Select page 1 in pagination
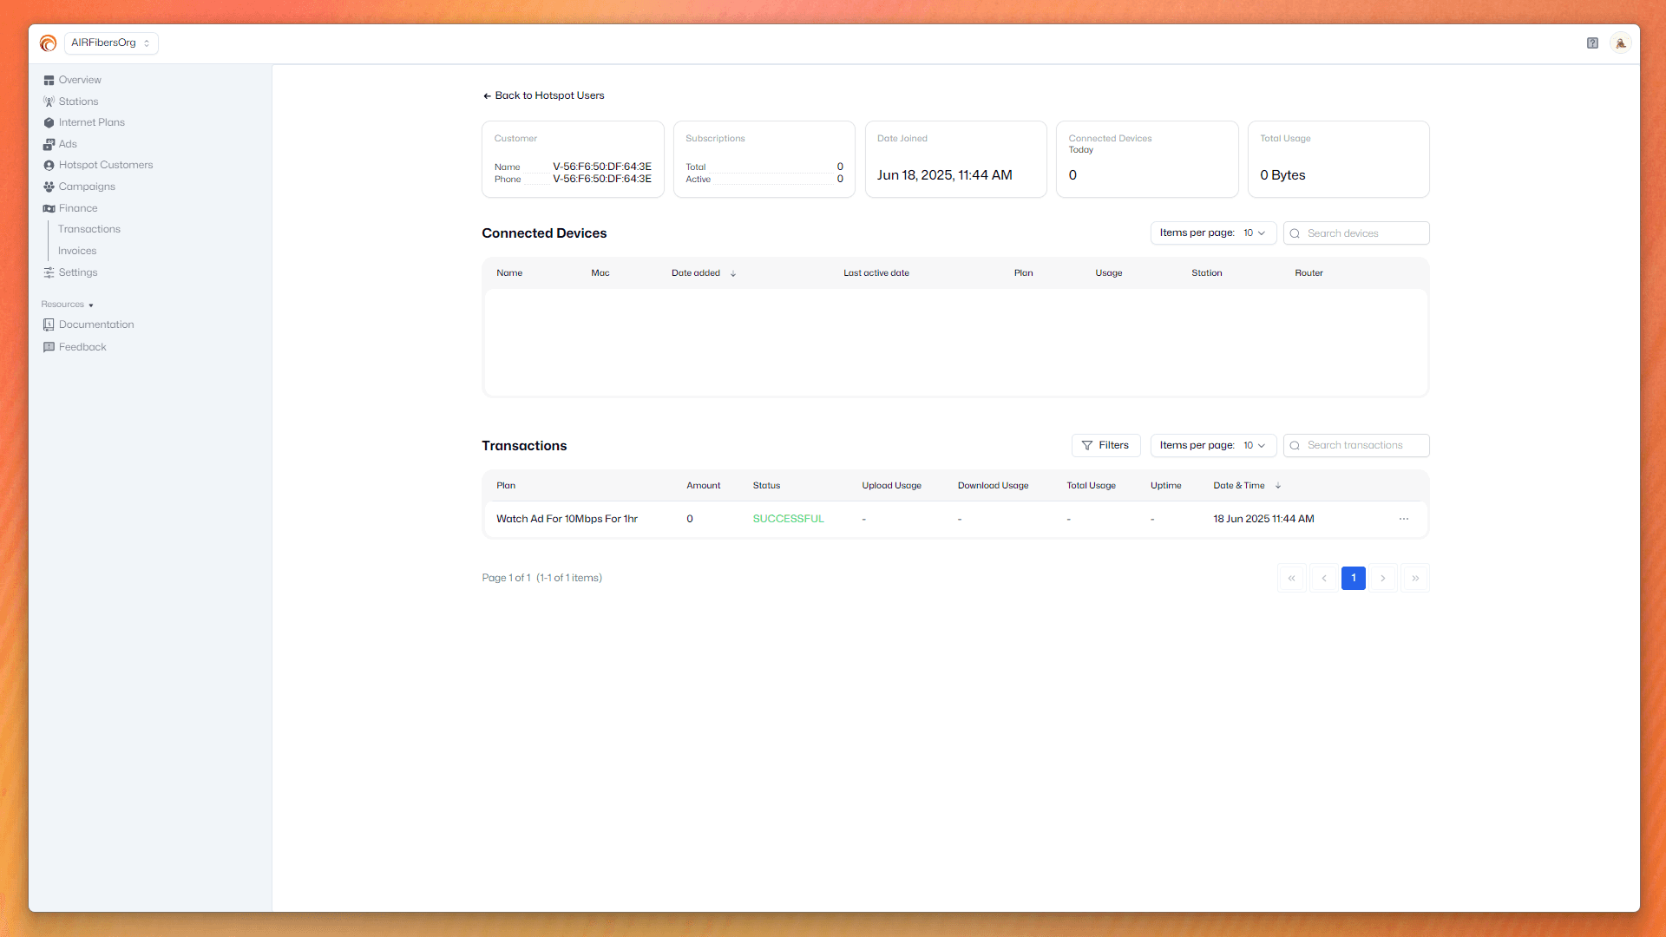 click(x=1353, y=578)
